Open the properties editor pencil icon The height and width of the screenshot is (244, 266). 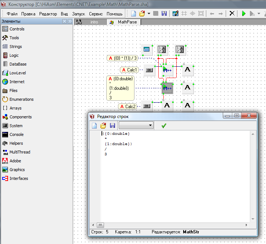(175, 14)
